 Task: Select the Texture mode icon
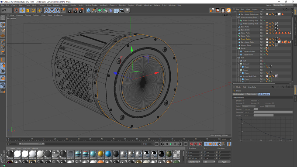[x=3, y=30]
